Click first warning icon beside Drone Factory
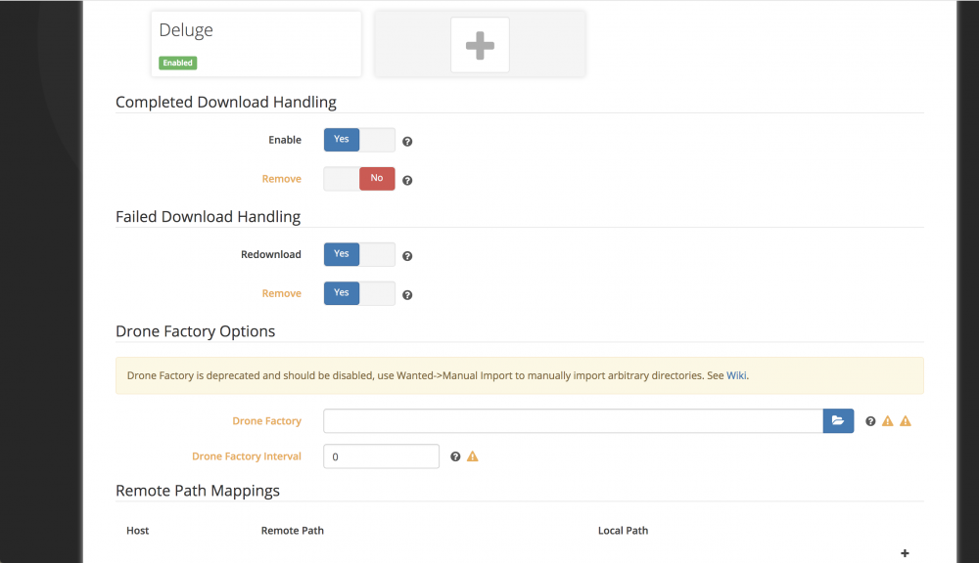The width and height of the screenshot is (979, 563). point(887,421)
